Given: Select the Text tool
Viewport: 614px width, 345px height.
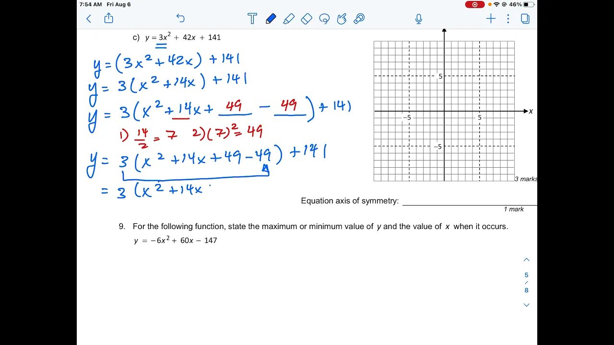Looking at the screenshot, I should pos(252,19).
